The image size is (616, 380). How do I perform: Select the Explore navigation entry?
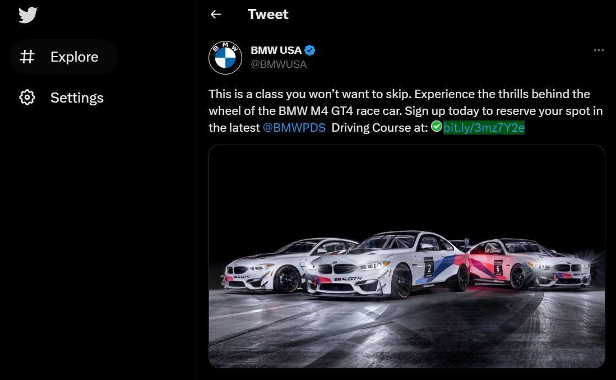tap(73, 56)
